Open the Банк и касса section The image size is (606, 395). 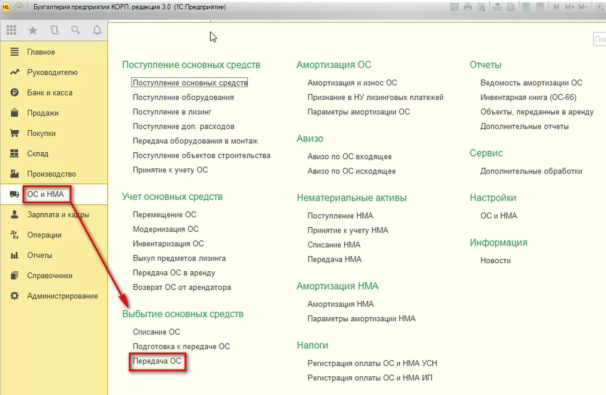[54, 93]
